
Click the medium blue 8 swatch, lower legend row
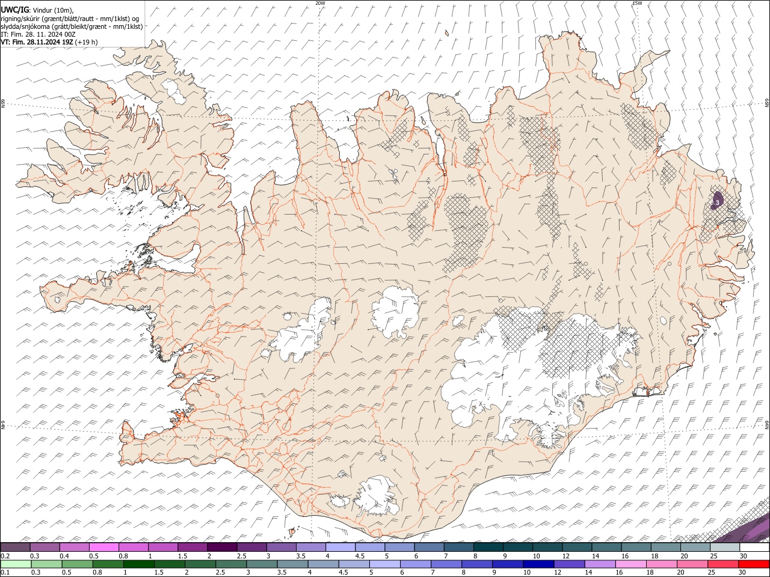pyautogui.click(x=477, y=564)
